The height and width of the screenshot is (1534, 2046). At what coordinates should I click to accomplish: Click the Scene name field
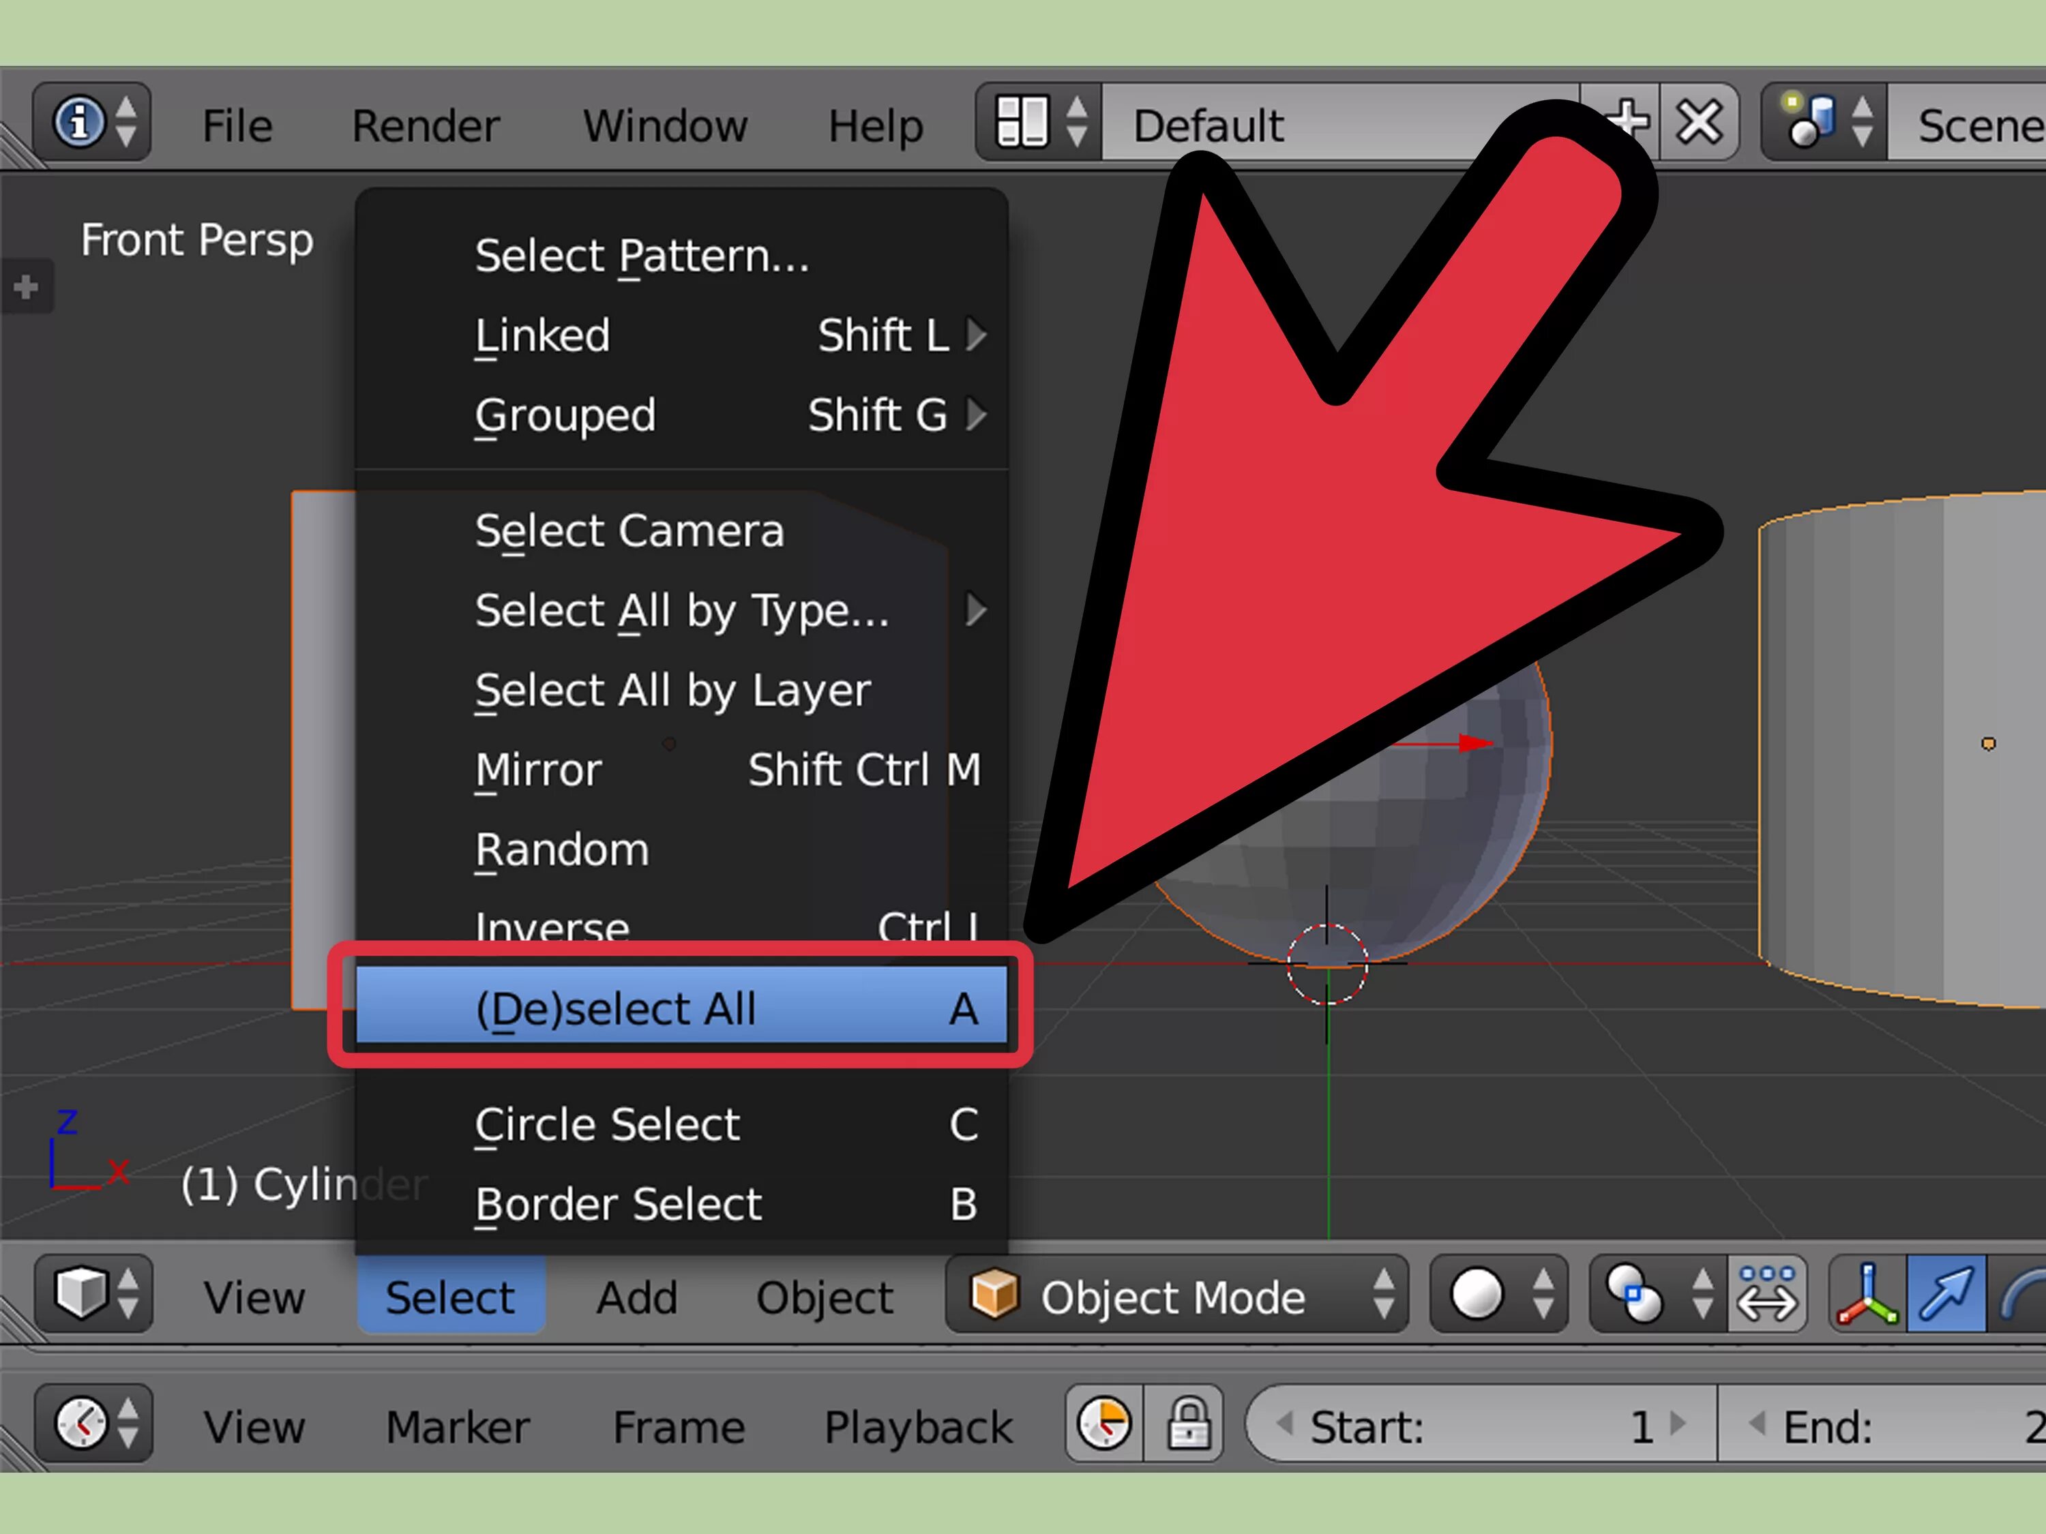point(1968,123)
